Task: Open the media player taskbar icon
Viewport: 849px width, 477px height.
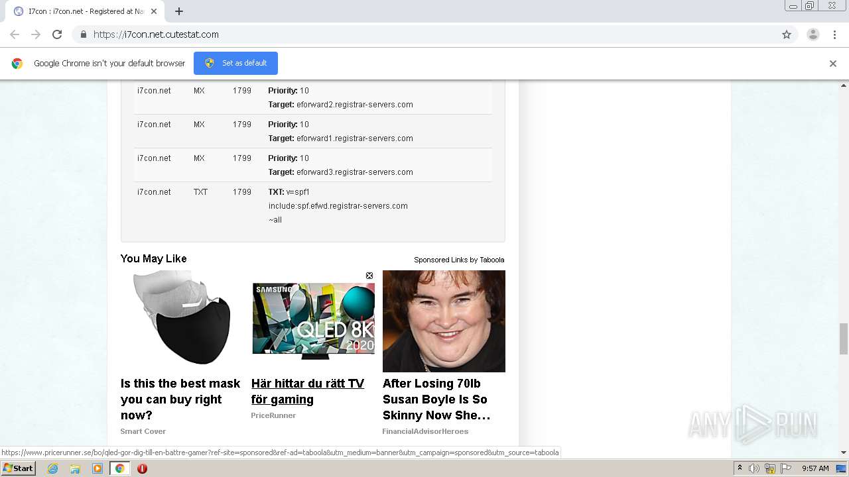Action: [98, 468]
